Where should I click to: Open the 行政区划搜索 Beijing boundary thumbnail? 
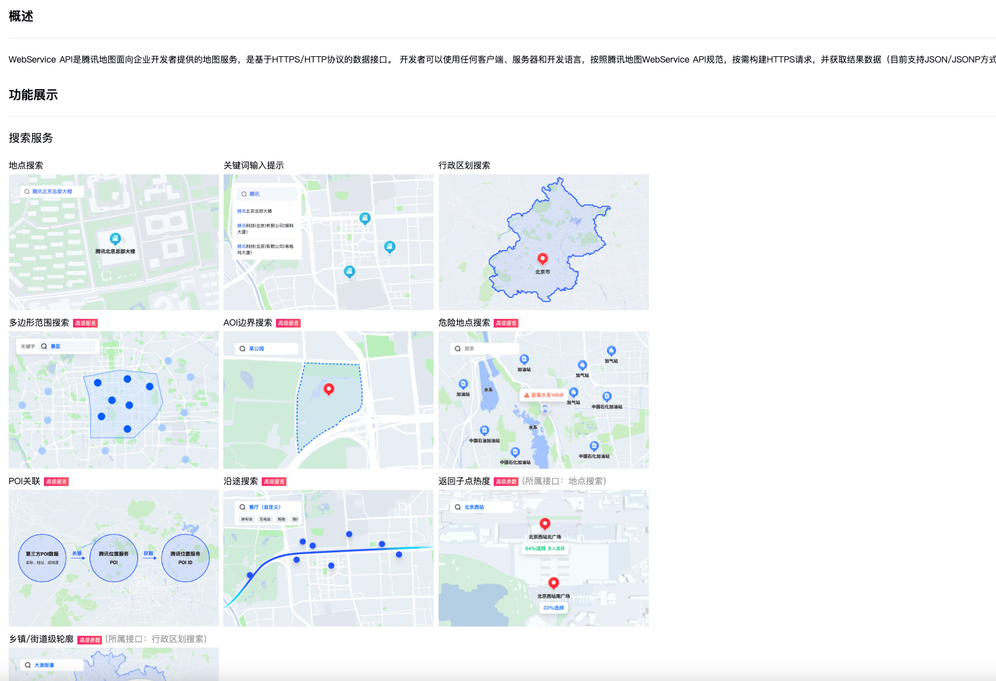pyautogui.click(x=544, y=242)
